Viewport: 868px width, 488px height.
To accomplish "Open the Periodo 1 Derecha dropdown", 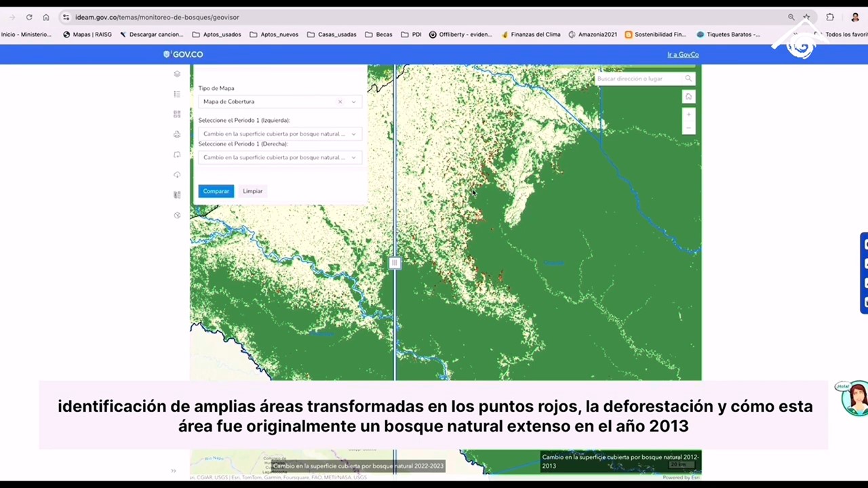I will click(x=279, y=157).
